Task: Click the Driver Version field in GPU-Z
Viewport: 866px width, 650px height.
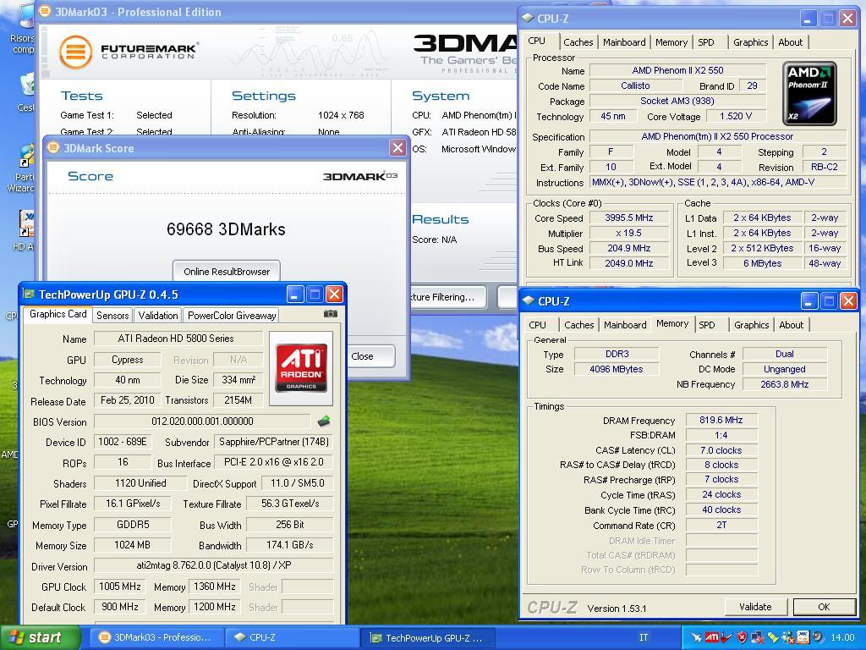Action: pyautogui.click(x=214, y=565)
